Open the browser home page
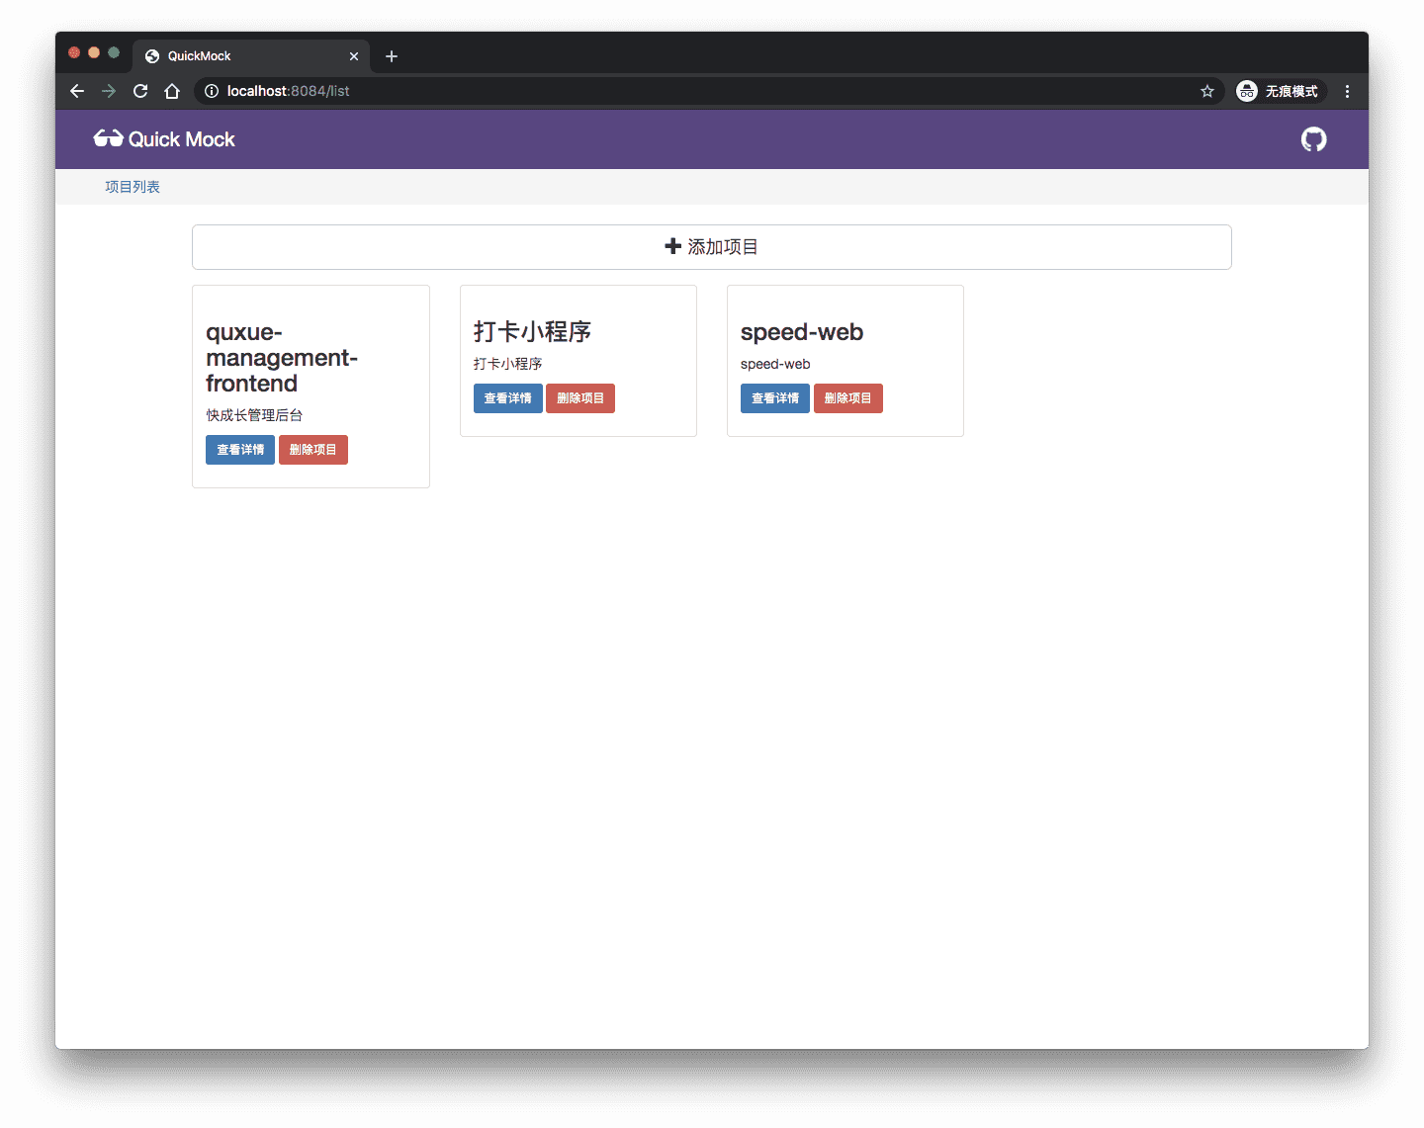Viewport: 1424px width, 1128px height. pos(172,91)
